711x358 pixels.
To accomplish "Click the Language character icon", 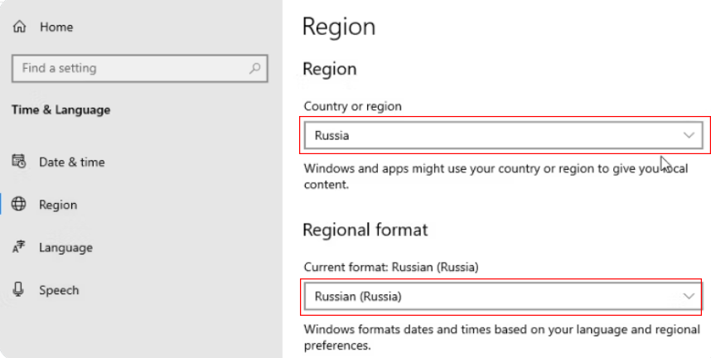I will 19,247.
